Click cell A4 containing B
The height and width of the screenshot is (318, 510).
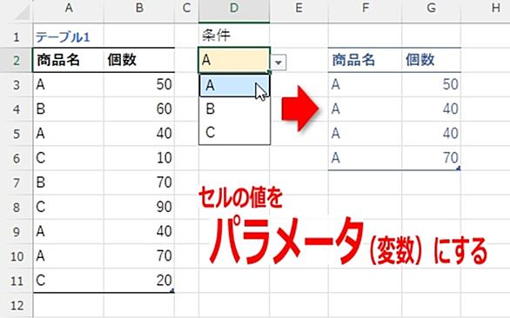click(x=68, y=109)
